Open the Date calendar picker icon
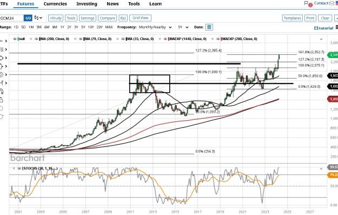Viewport: 338px width, 215px height. tap(209, 27)
